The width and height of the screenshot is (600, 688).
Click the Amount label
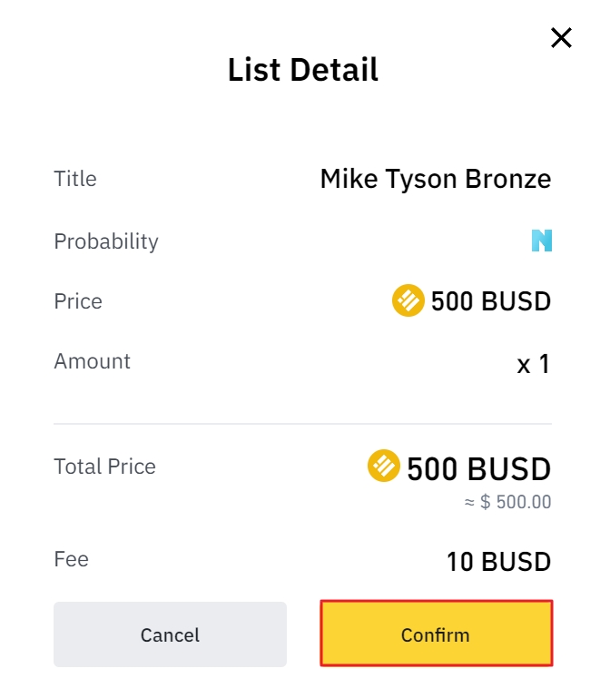point(93,361)
